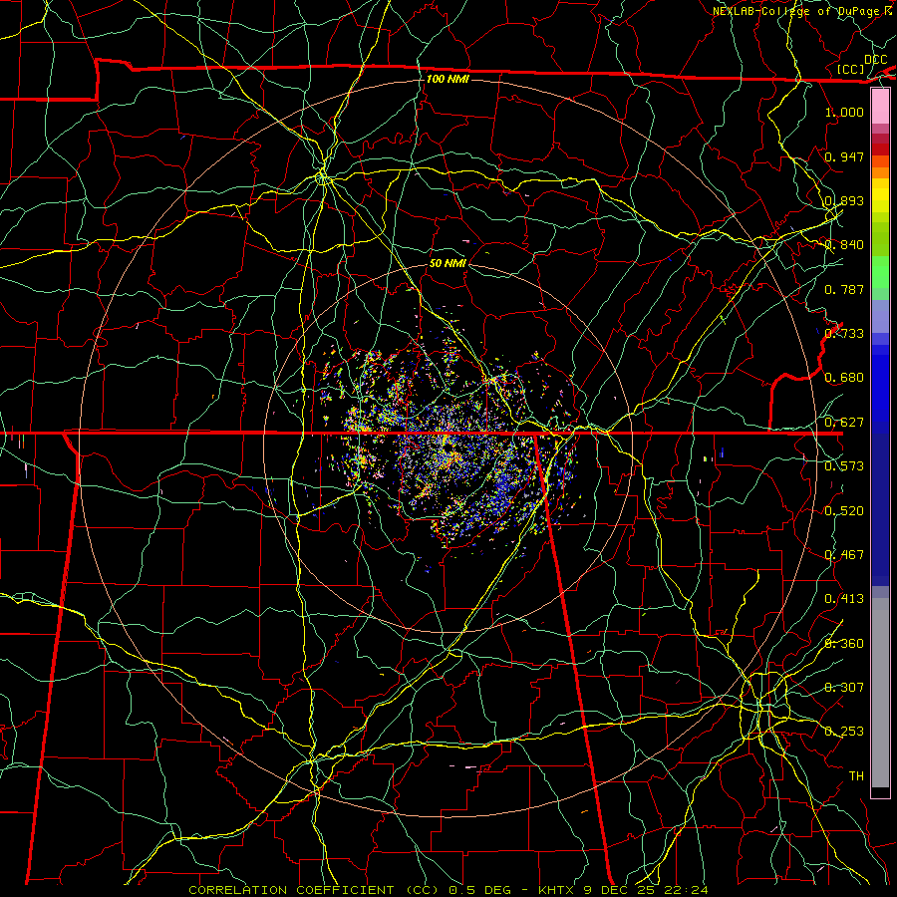The image size is (897, 897).
Task: Click the lavender segment of the color scale
Action: tap(880, 317)
